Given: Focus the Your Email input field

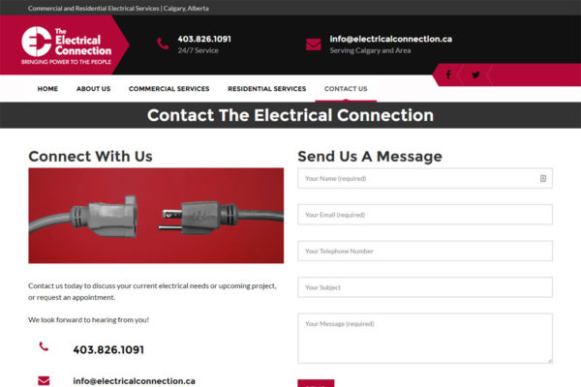Looking at the screenshot, I should (x=425, y=215).
